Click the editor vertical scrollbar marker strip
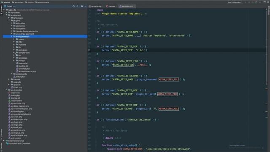270x152 pixels. pyautogui.click(x=266, y=79)
